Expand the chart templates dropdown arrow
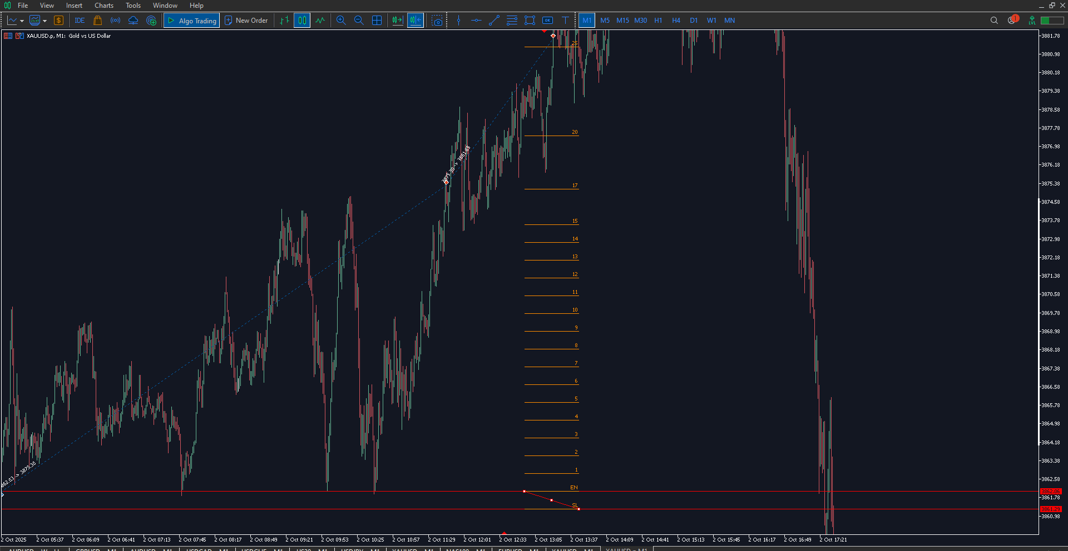Viewport: 1068px width, 551px height. 45,21
